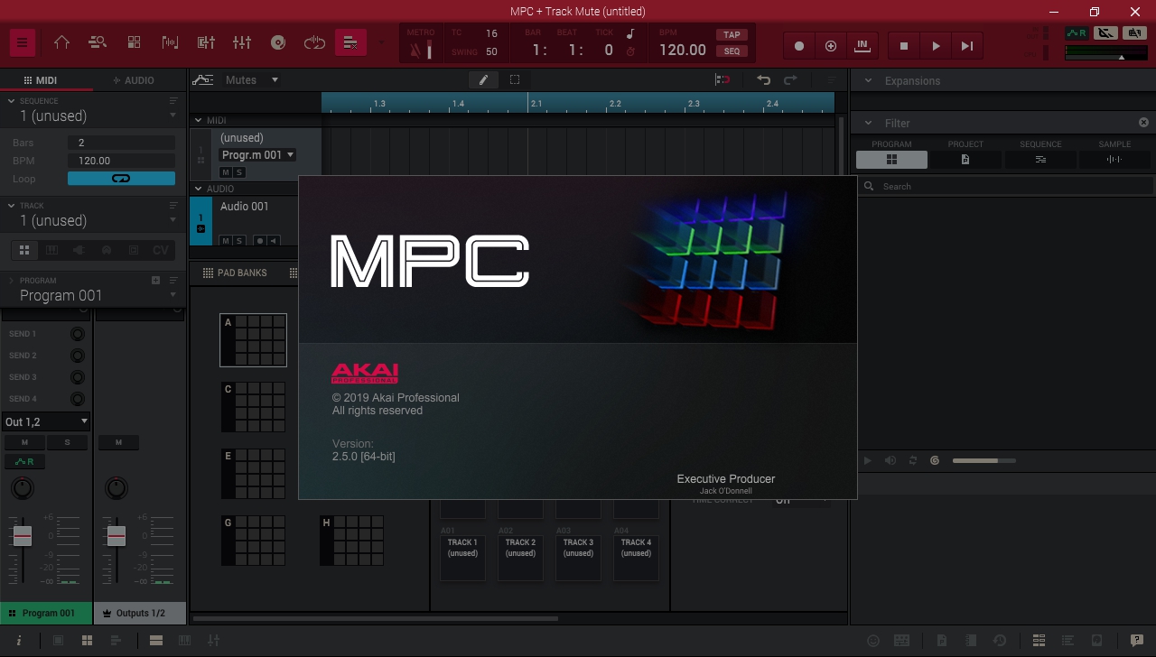This screenshot has width=1156, height=657.
Task: Open the looper icon
Action: (x=314, y=42)
